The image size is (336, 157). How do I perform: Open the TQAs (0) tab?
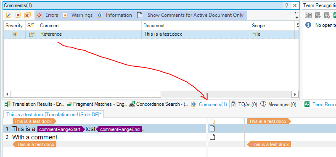pyautogui.click(x=244, y=105)
